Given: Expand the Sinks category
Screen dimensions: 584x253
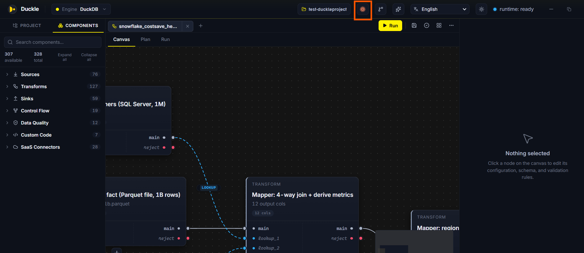Looking at the screenshot, I should (52, 99).
